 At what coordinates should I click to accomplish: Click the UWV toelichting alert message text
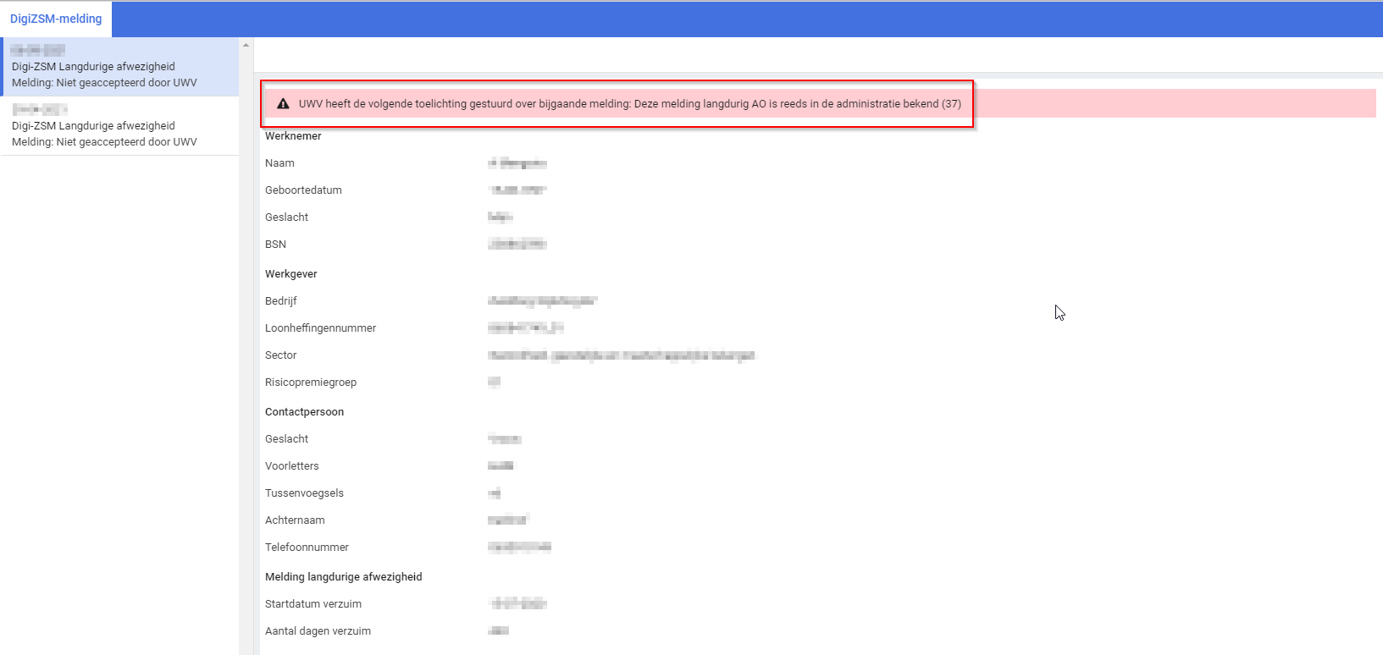point(629,104)
